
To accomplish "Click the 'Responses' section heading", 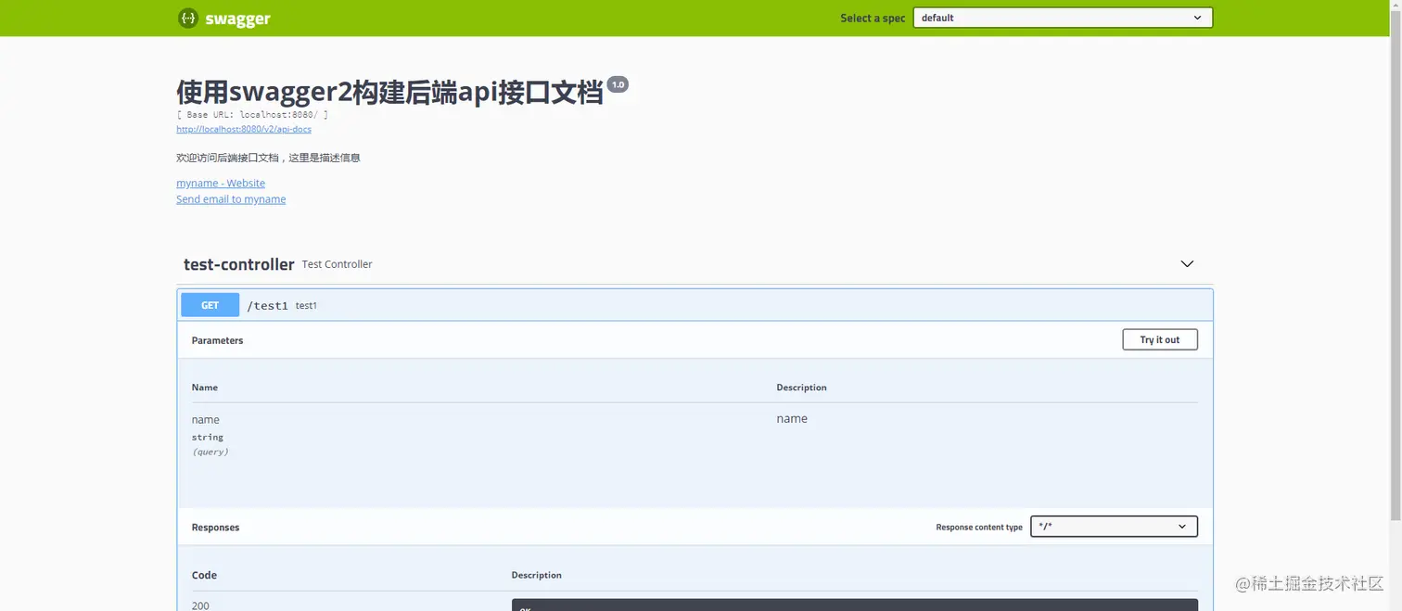I will [x=215, y=528].
